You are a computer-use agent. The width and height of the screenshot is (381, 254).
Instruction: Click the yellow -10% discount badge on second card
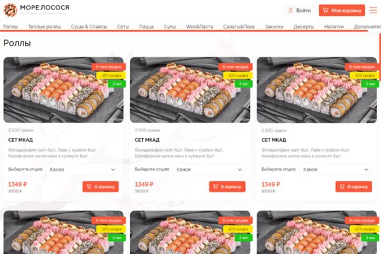tap(238, 76)
